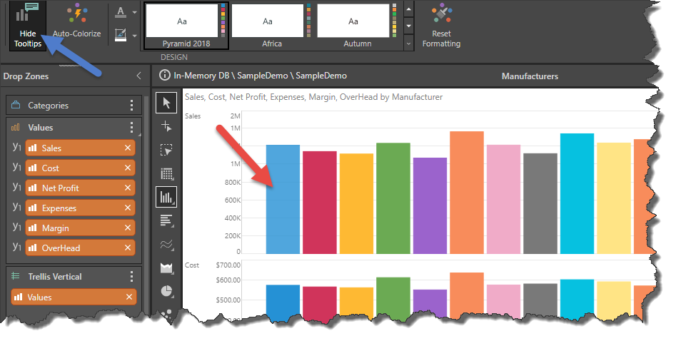This screenshot has width=676, height=341.
Task: Open the font color dropdown arrow
Action: [x=135, y=12]
